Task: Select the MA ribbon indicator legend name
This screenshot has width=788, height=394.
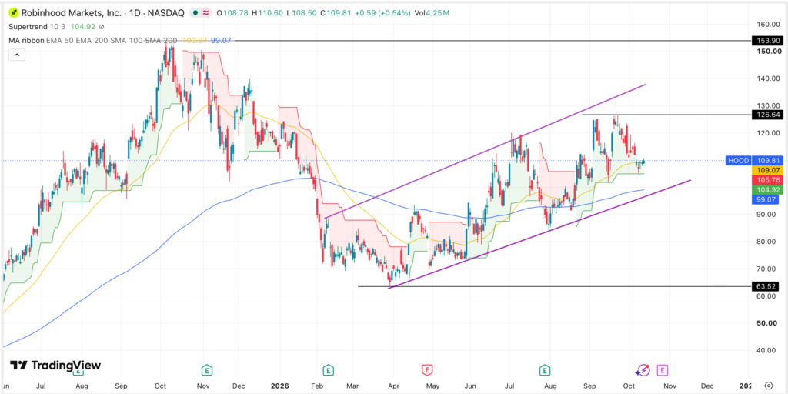Action: pyautogui.click(x=26, y=40)
